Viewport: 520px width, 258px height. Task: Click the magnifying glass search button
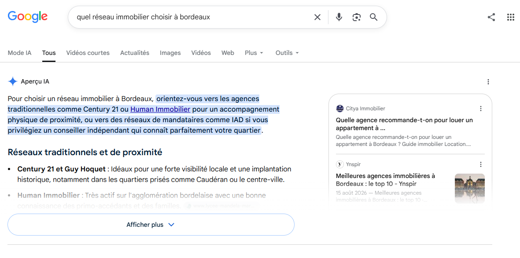click(x=374, y=17)
